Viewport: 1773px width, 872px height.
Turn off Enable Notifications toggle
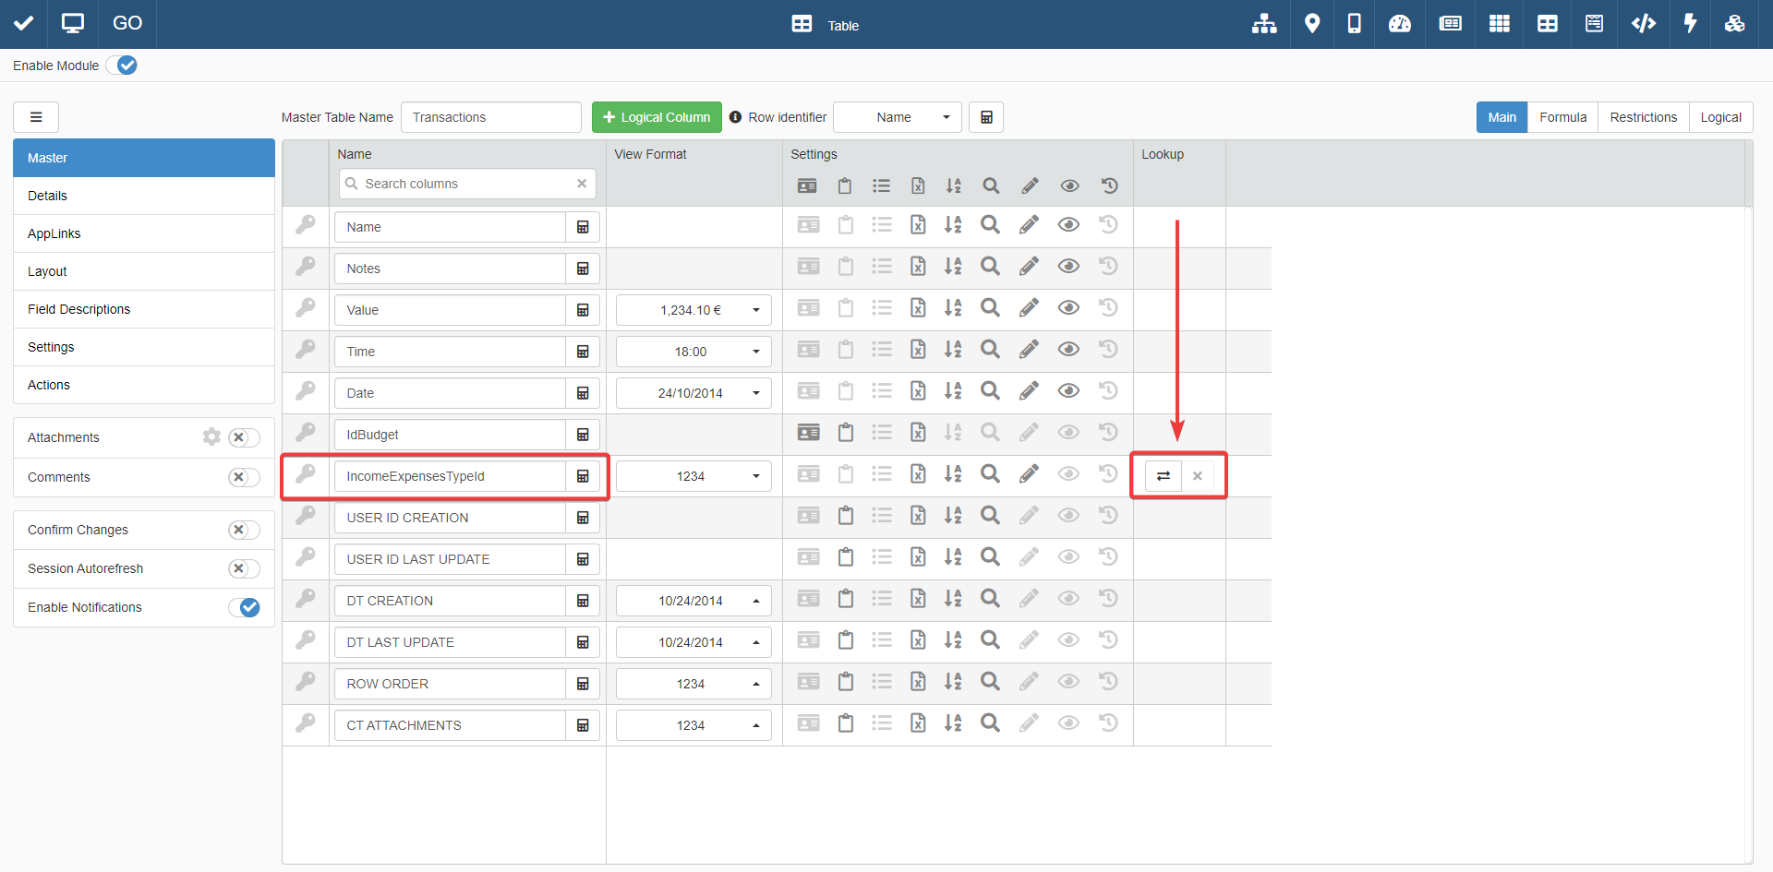[x=245, y=607]
